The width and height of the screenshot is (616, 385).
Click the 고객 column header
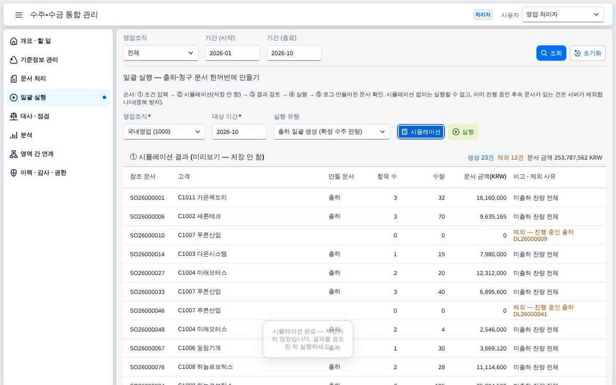[184, 177]
